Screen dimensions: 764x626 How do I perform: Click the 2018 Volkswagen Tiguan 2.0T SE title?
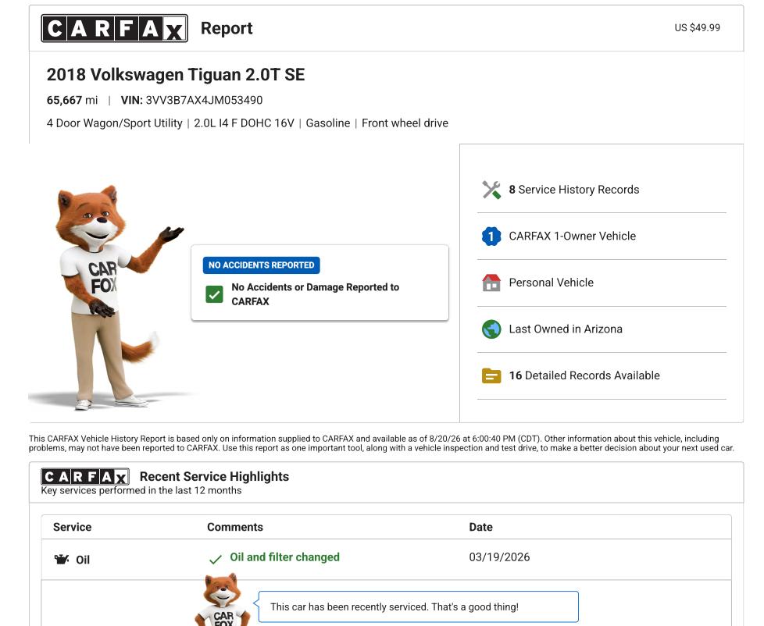click(176, 75)
